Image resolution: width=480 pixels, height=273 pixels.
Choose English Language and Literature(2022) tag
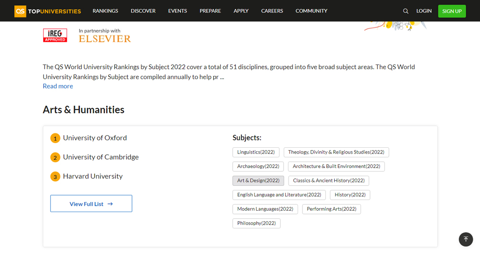tap(279, 195)
